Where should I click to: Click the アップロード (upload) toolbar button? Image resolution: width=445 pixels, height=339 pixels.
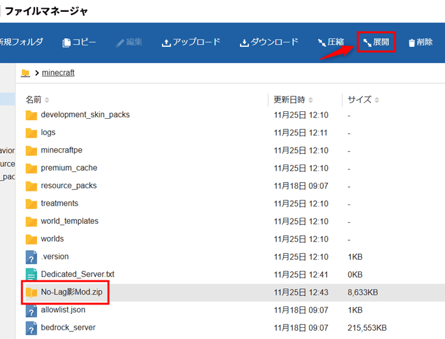[x=191, y=43]
